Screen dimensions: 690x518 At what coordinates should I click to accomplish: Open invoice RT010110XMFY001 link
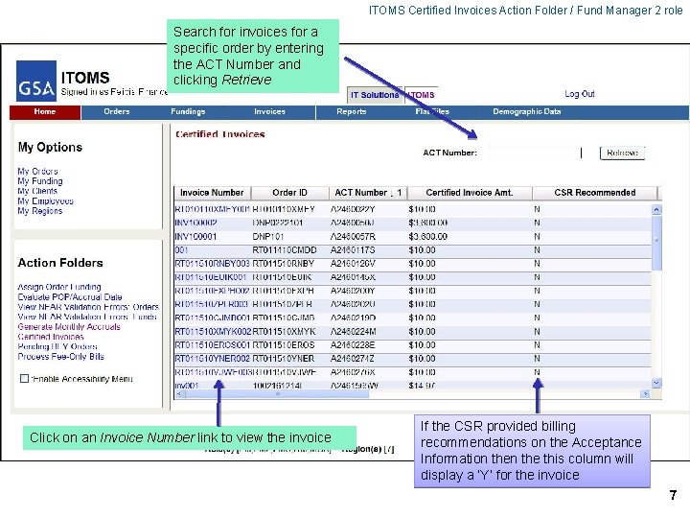click(213, 209)
